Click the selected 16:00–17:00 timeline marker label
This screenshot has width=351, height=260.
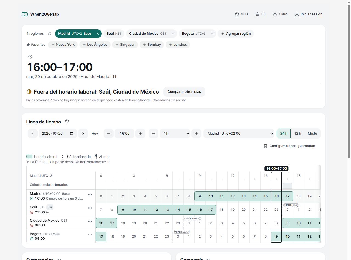(276, 169)
